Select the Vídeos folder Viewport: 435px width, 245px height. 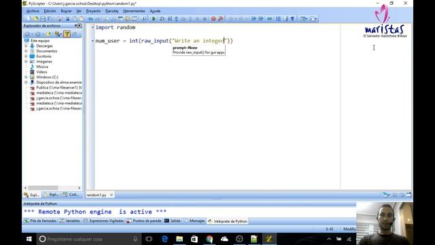41,72
